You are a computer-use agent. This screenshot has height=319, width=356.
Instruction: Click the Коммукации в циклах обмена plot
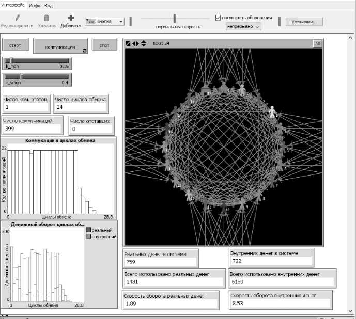pos(58,178)
